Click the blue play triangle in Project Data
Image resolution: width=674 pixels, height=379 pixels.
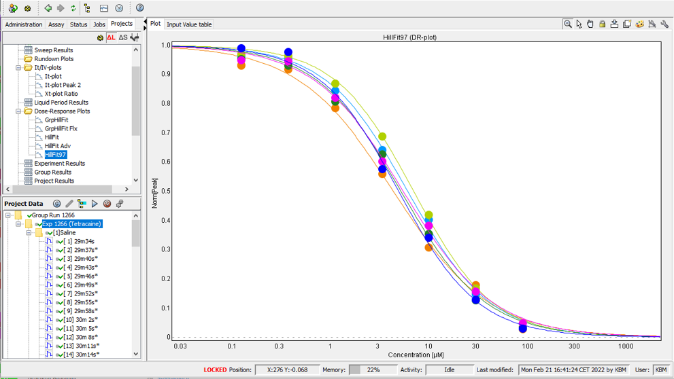(x=95, y=204)
